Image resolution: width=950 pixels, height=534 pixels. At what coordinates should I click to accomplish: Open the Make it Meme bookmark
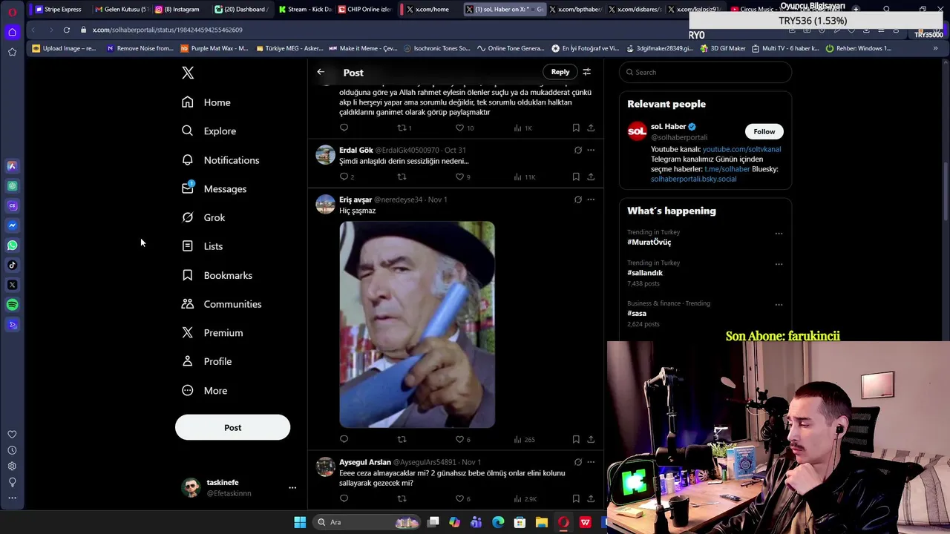(x=363, y=48)
